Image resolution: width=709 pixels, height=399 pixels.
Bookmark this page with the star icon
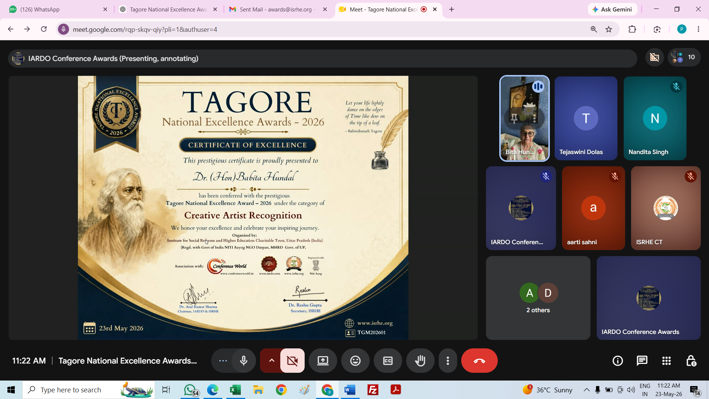click(609, 29)
